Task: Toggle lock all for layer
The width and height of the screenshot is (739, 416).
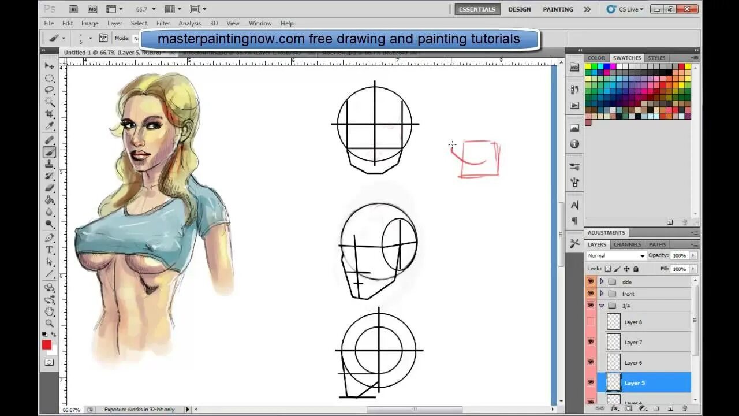Action: 636,269
